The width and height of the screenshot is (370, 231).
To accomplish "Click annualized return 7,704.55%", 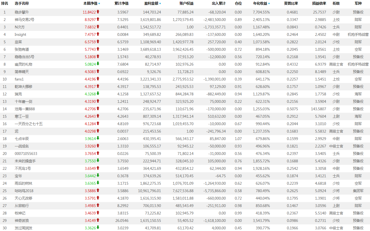I will 261,12.
